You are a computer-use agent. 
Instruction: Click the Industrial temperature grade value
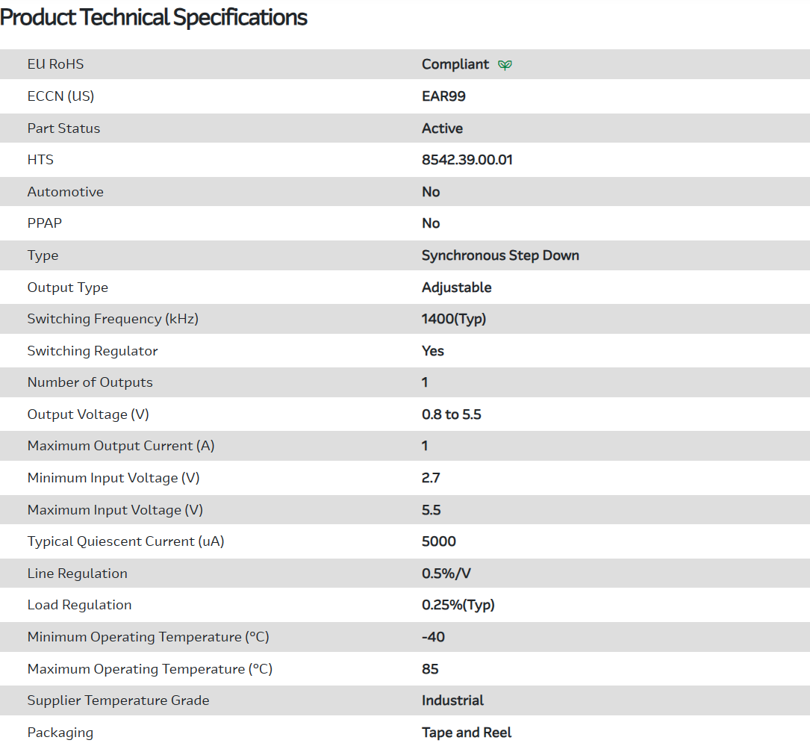(452, 700)
